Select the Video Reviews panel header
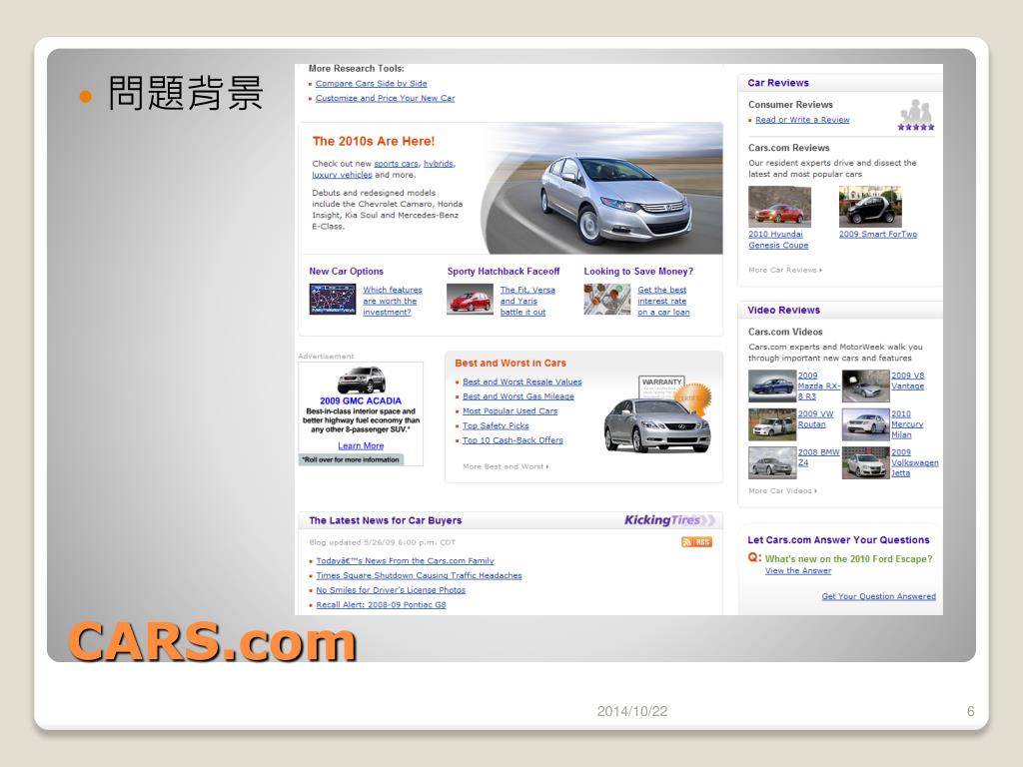Viewport: 1023px width, 767px height. coord(840,310)
